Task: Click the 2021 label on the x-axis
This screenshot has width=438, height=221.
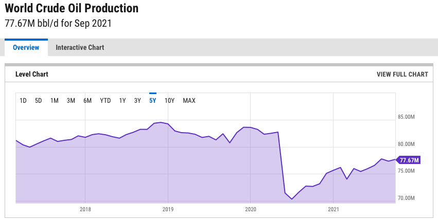Action: pos(333,210)
